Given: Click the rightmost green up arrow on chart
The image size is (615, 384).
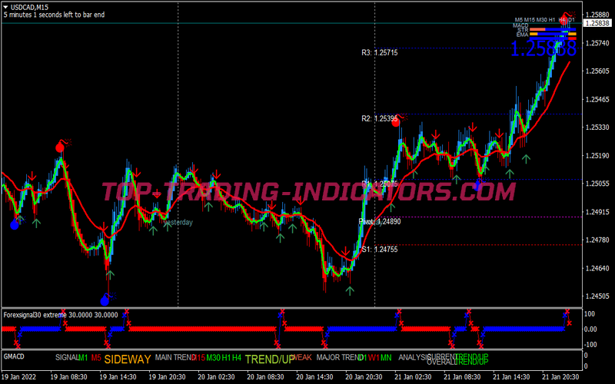Looking at the screenshot, I should click(526, 158).
